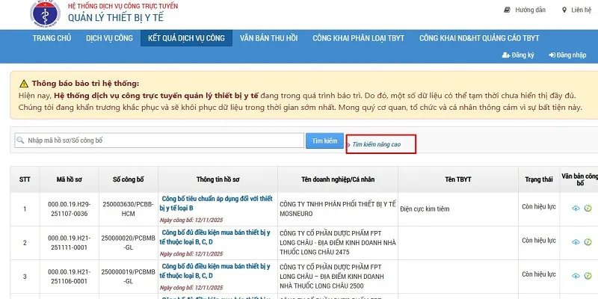Click the green clock icon in row 3
Viewport: 598px width, 299px height.
(588, 275)
